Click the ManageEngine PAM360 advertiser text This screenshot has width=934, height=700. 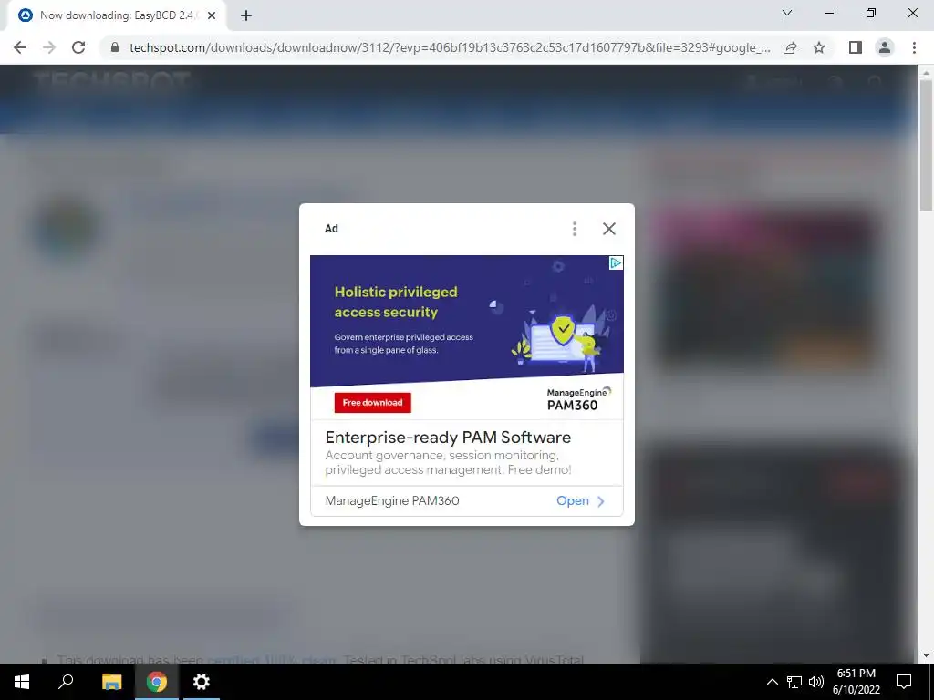pos(392,500)
